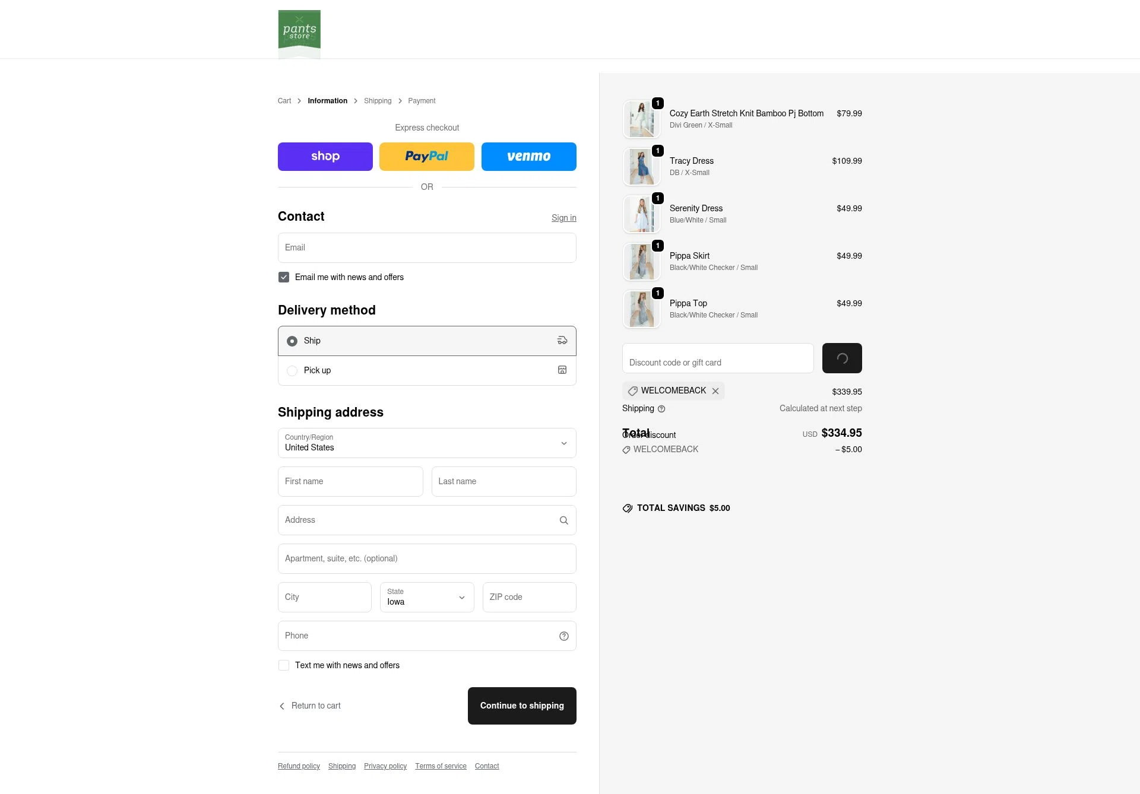Open the Country/Region dropdown
This screenshot has width=1140, height=794.
click(x=426, y=443)
